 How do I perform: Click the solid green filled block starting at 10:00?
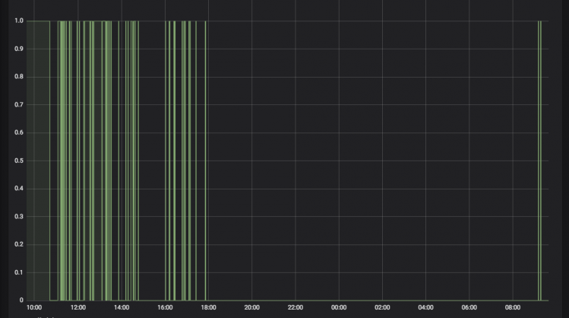(x=38, y=161)
